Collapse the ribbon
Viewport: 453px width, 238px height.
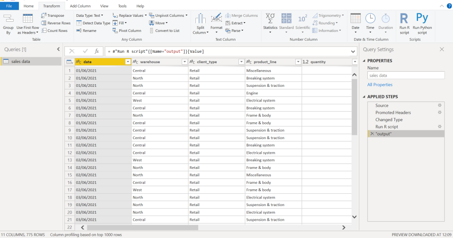(442, 6)
